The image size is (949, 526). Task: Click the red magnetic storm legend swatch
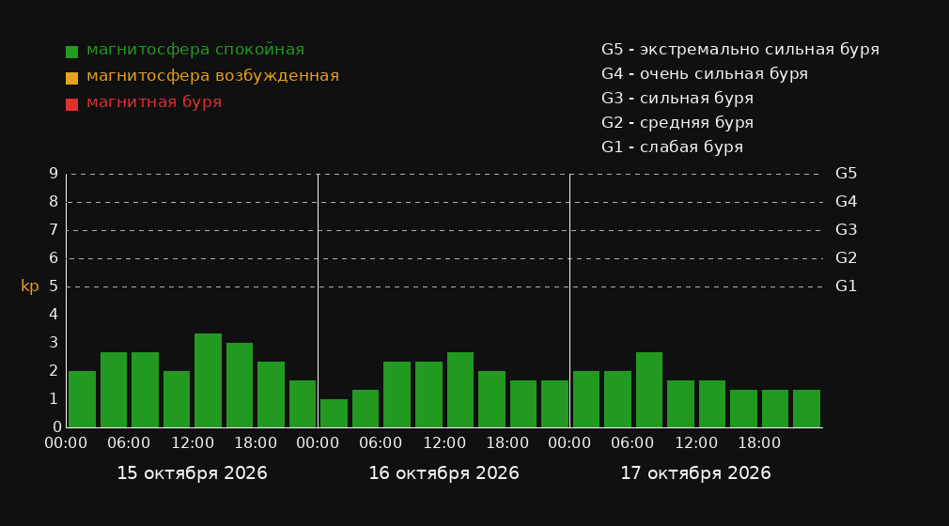point(71,104)
